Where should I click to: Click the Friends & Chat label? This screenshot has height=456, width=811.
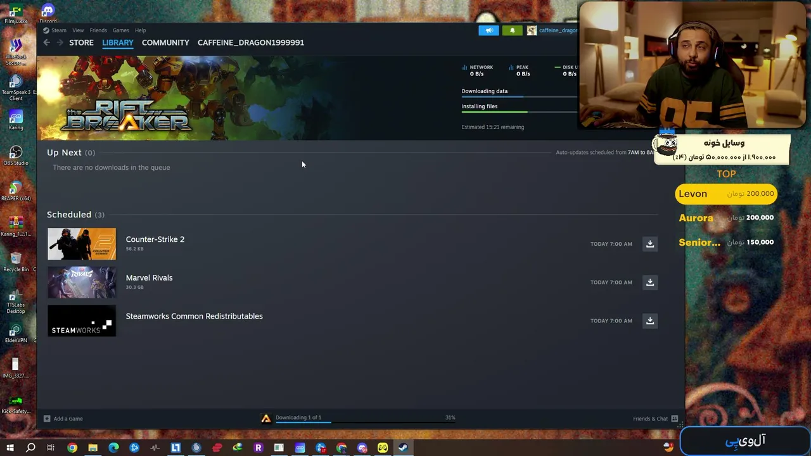(650, 419)
